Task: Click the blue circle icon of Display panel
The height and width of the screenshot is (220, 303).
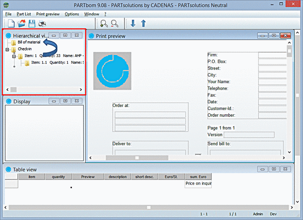Action: (9, 101)
